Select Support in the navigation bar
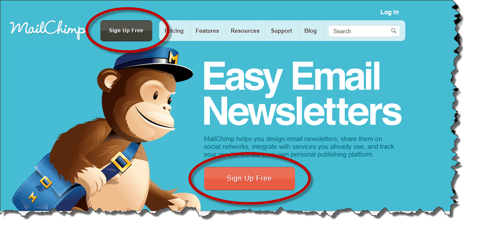The height and width of the screenshot is (226, 478). click(282, 31)
